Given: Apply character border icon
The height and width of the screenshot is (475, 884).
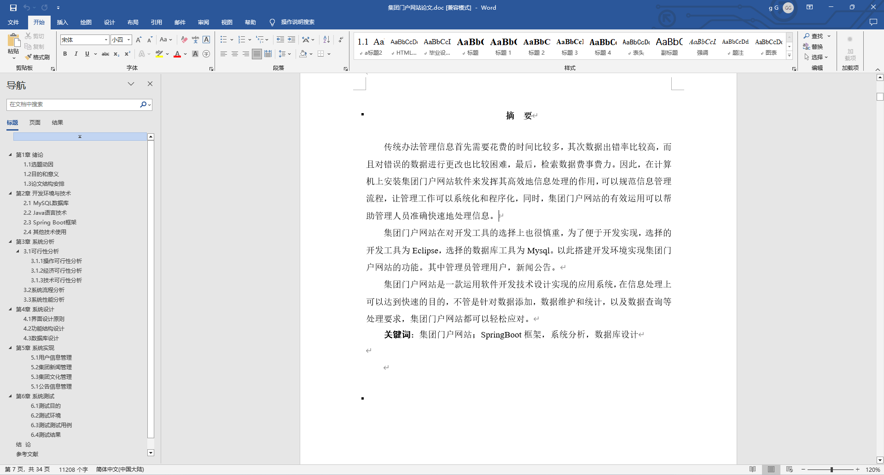Looking at the screenshot, I should [x=206, y=40].
